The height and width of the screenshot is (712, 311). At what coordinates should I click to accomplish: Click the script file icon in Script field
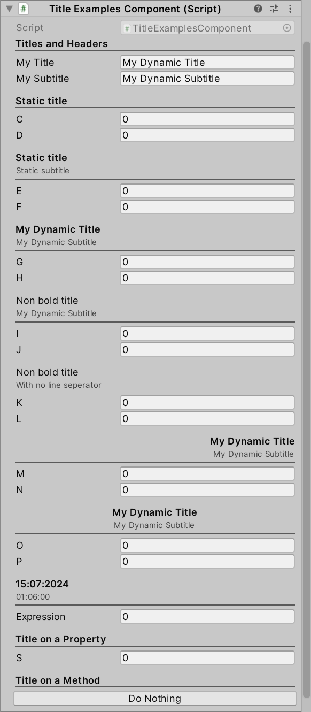pos(127,28)
